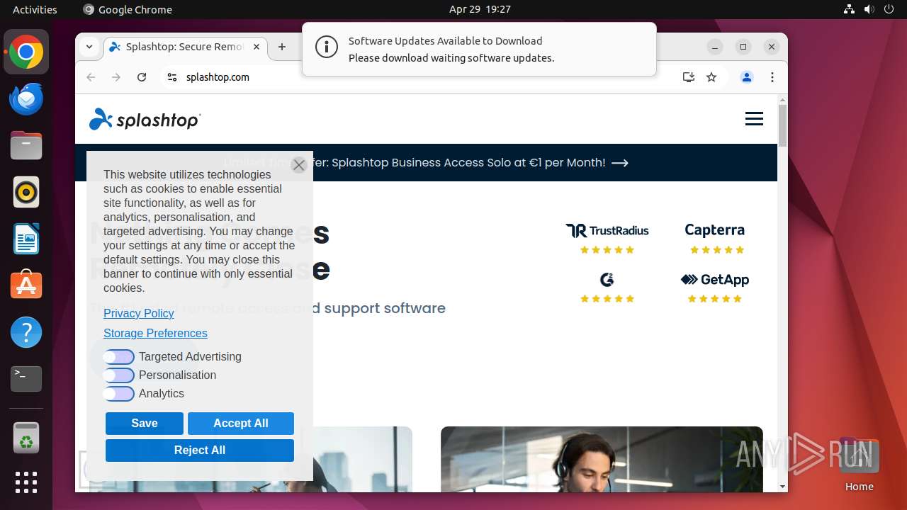907x510 pixels.
Task: Open the Home folder on desktop
Action: click(x=859, y=465)
